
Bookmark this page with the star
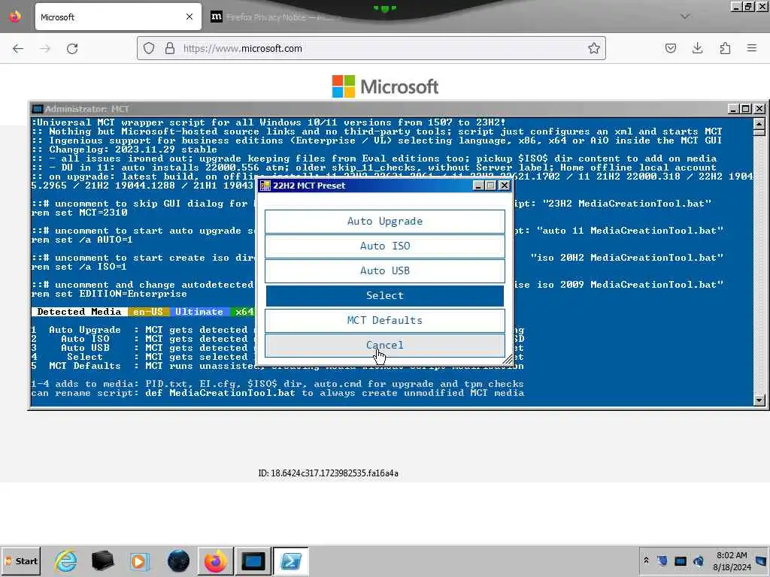pyautogui.click(x=594, y=48)
